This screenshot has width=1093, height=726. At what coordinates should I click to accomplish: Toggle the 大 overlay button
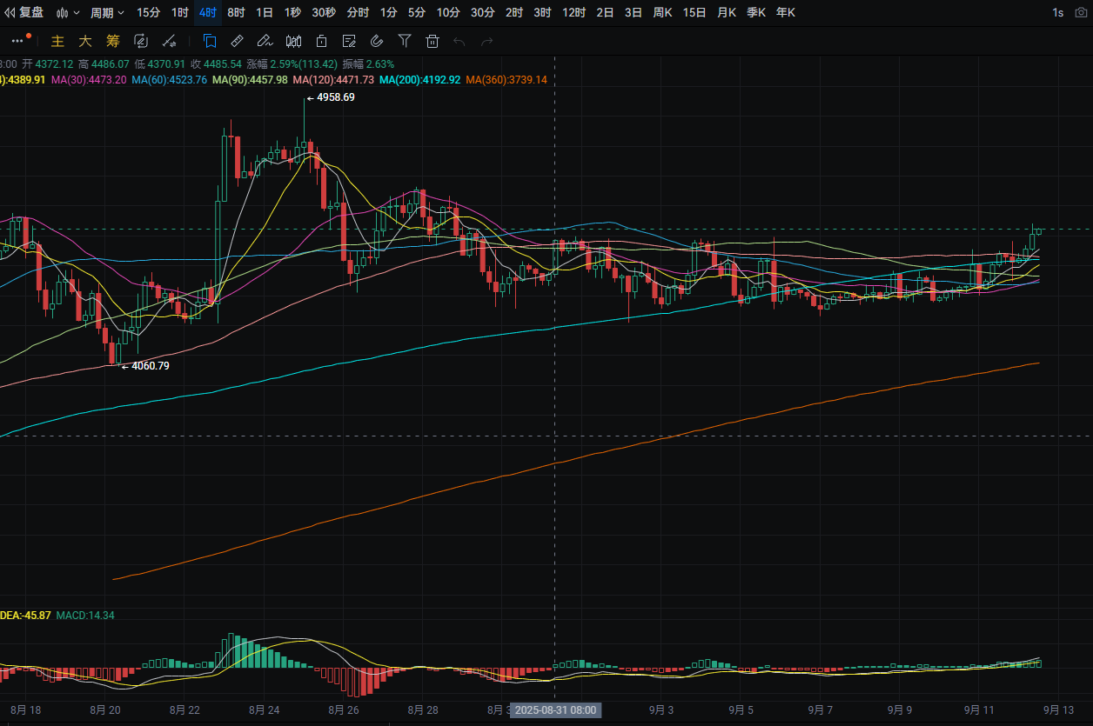85,41
